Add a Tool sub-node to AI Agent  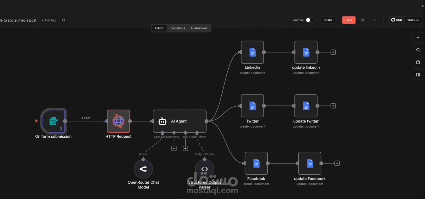(x=186, y=148)
